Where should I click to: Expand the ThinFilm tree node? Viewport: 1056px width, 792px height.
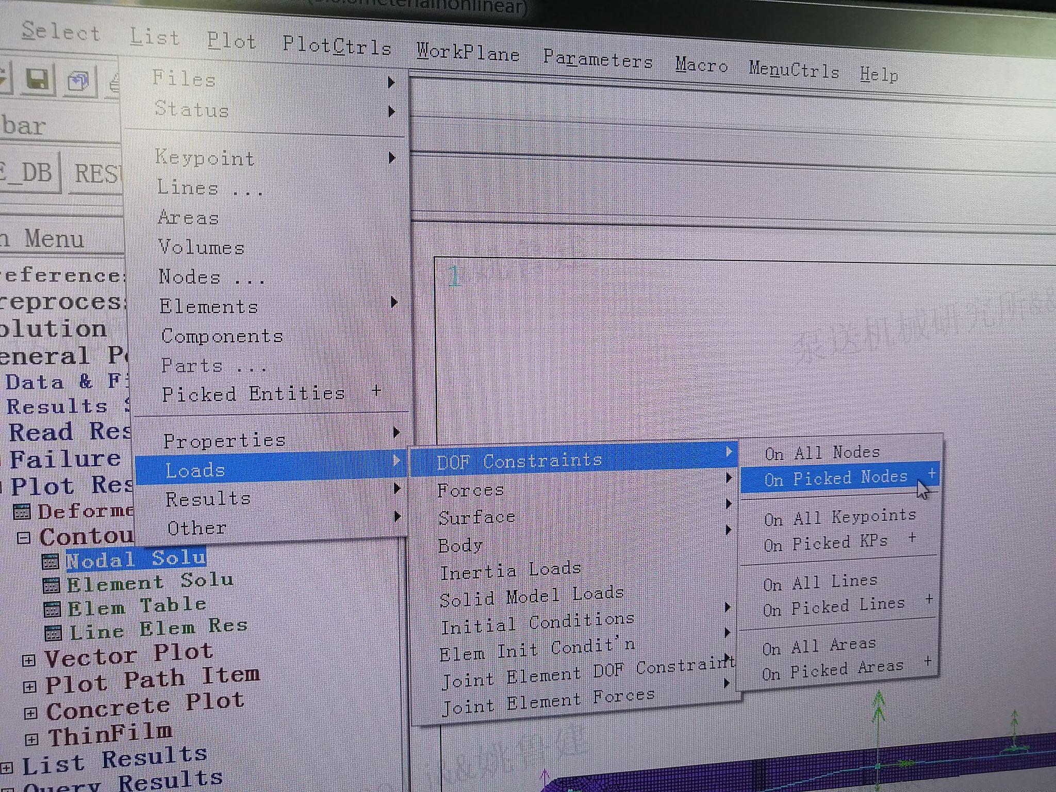tap(31, 739)
